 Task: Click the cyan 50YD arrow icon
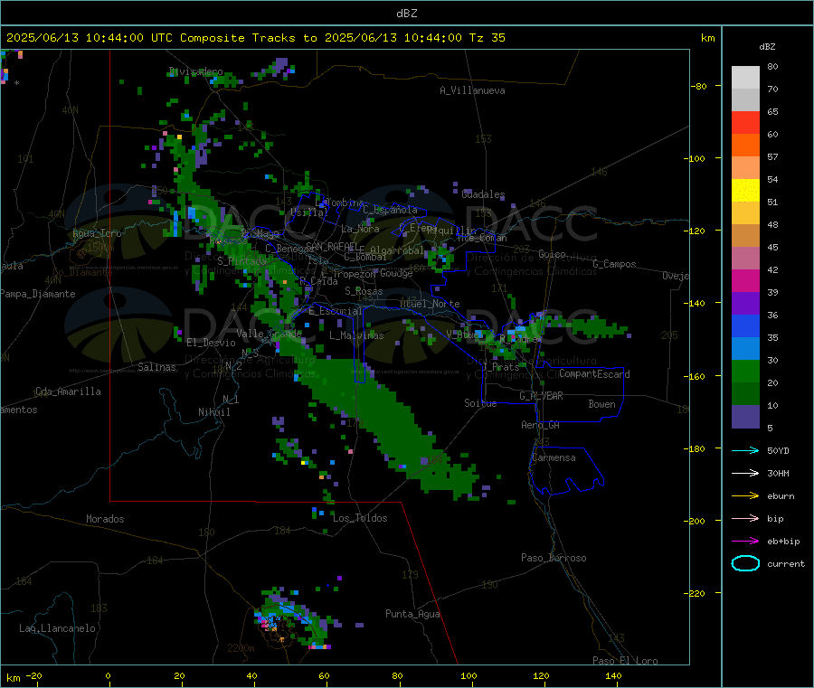point(745,450)
